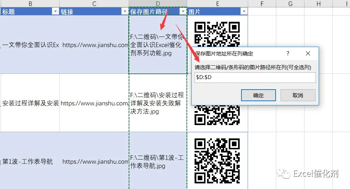Close the 保存图片地址所在列确定 dialog
350x189 pixels.
point(308,53)
